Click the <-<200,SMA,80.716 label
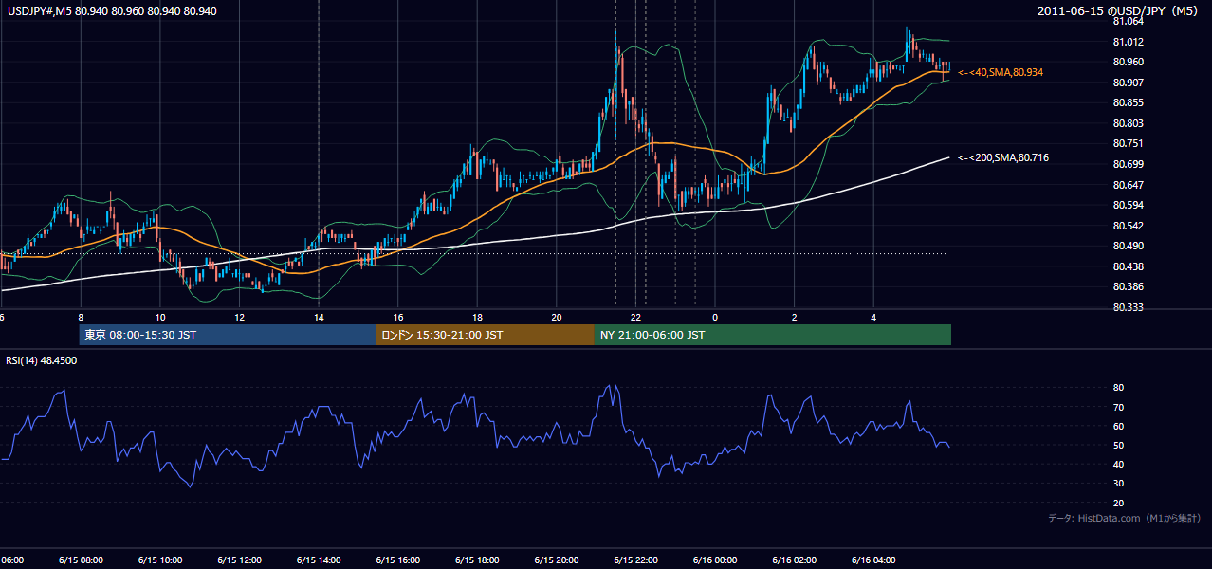Image resolution: width=1212 pixels, height=569 pixels. (x=1003, y=157)
